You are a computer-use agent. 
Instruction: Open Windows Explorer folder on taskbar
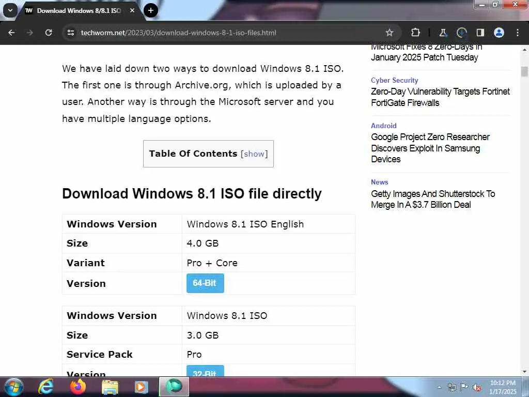click(110, 387)
